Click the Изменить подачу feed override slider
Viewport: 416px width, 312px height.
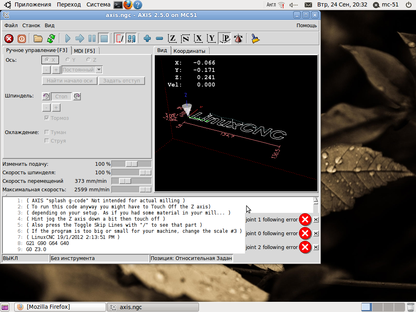[x=131, y=164]
